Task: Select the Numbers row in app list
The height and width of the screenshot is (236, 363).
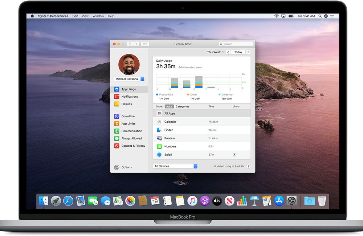Action: [x=202, y=146]
